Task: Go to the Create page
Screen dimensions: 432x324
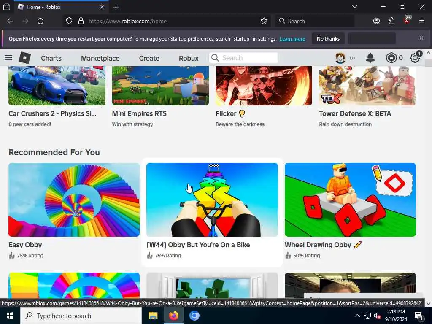Action: click(x=149, y=58)
